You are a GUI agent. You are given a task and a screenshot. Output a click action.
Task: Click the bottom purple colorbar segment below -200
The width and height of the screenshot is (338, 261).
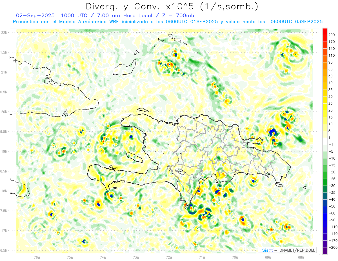click(325, 251)
